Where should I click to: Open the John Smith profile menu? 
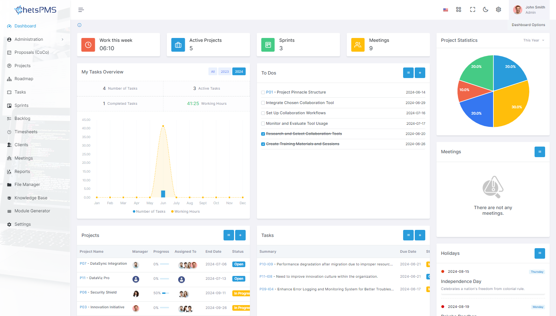pyautogui.click(x=529, y=10)
